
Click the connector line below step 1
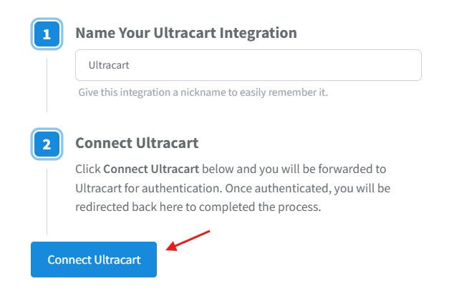pyautogui.click(x=47, y=85)
